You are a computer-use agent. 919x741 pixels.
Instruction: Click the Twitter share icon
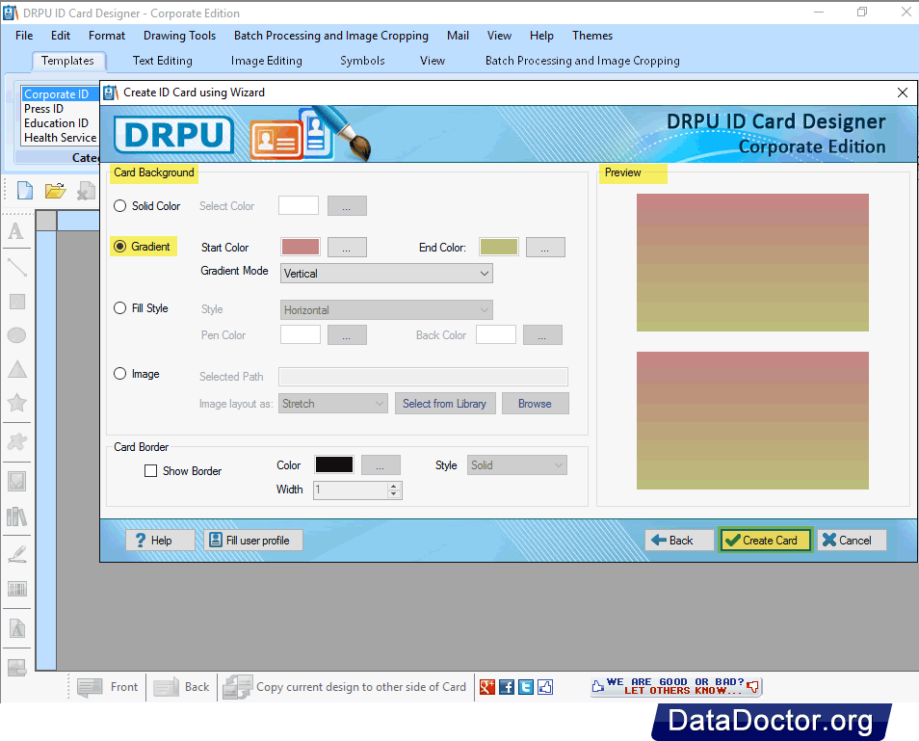[526, 687]
